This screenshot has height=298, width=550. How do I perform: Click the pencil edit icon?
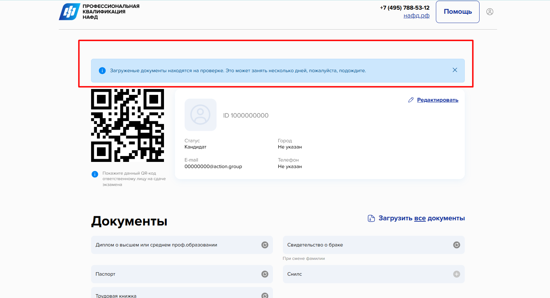411,100
